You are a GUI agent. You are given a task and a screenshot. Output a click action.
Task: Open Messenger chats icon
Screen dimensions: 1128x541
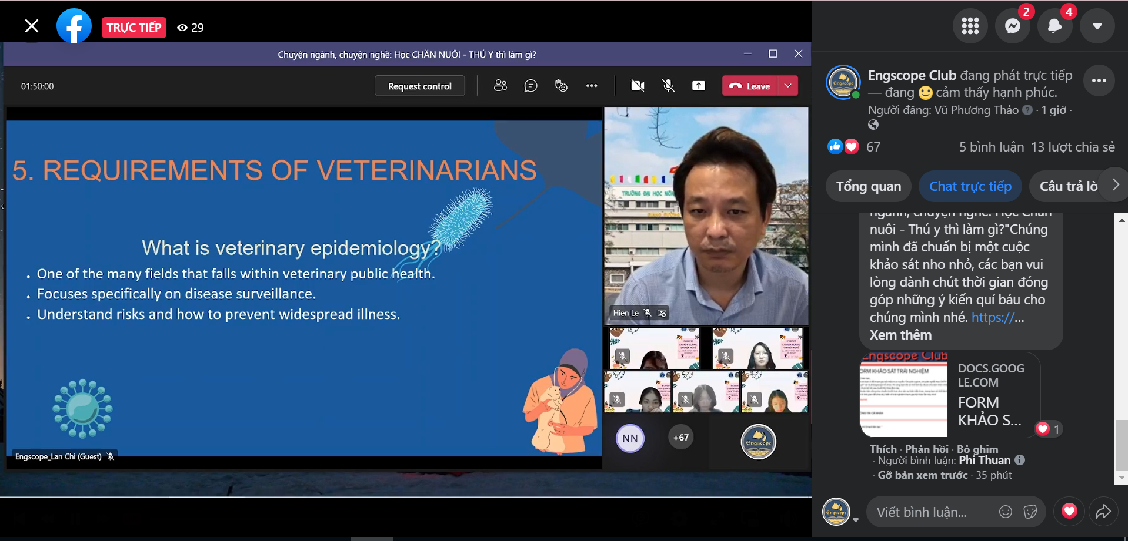[x=1012, y=26]
